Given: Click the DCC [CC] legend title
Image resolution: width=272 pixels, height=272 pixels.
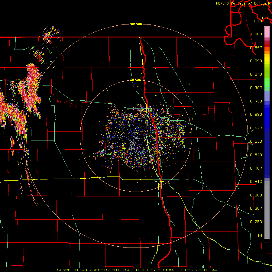Looking at the screenshot, I should click(262, 19).
